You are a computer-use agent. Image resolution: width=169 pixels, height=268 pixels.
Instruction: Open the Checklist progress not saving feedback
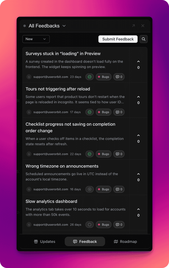(x=70, y=127)
